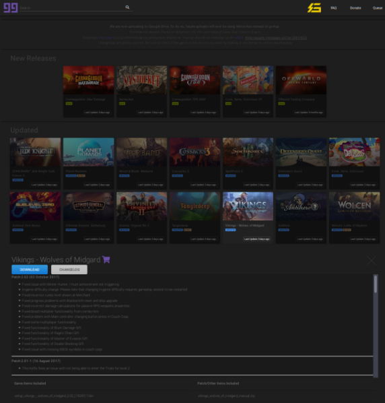
Task: Open the FAQ menu item
Action: (x=333, y=8)
